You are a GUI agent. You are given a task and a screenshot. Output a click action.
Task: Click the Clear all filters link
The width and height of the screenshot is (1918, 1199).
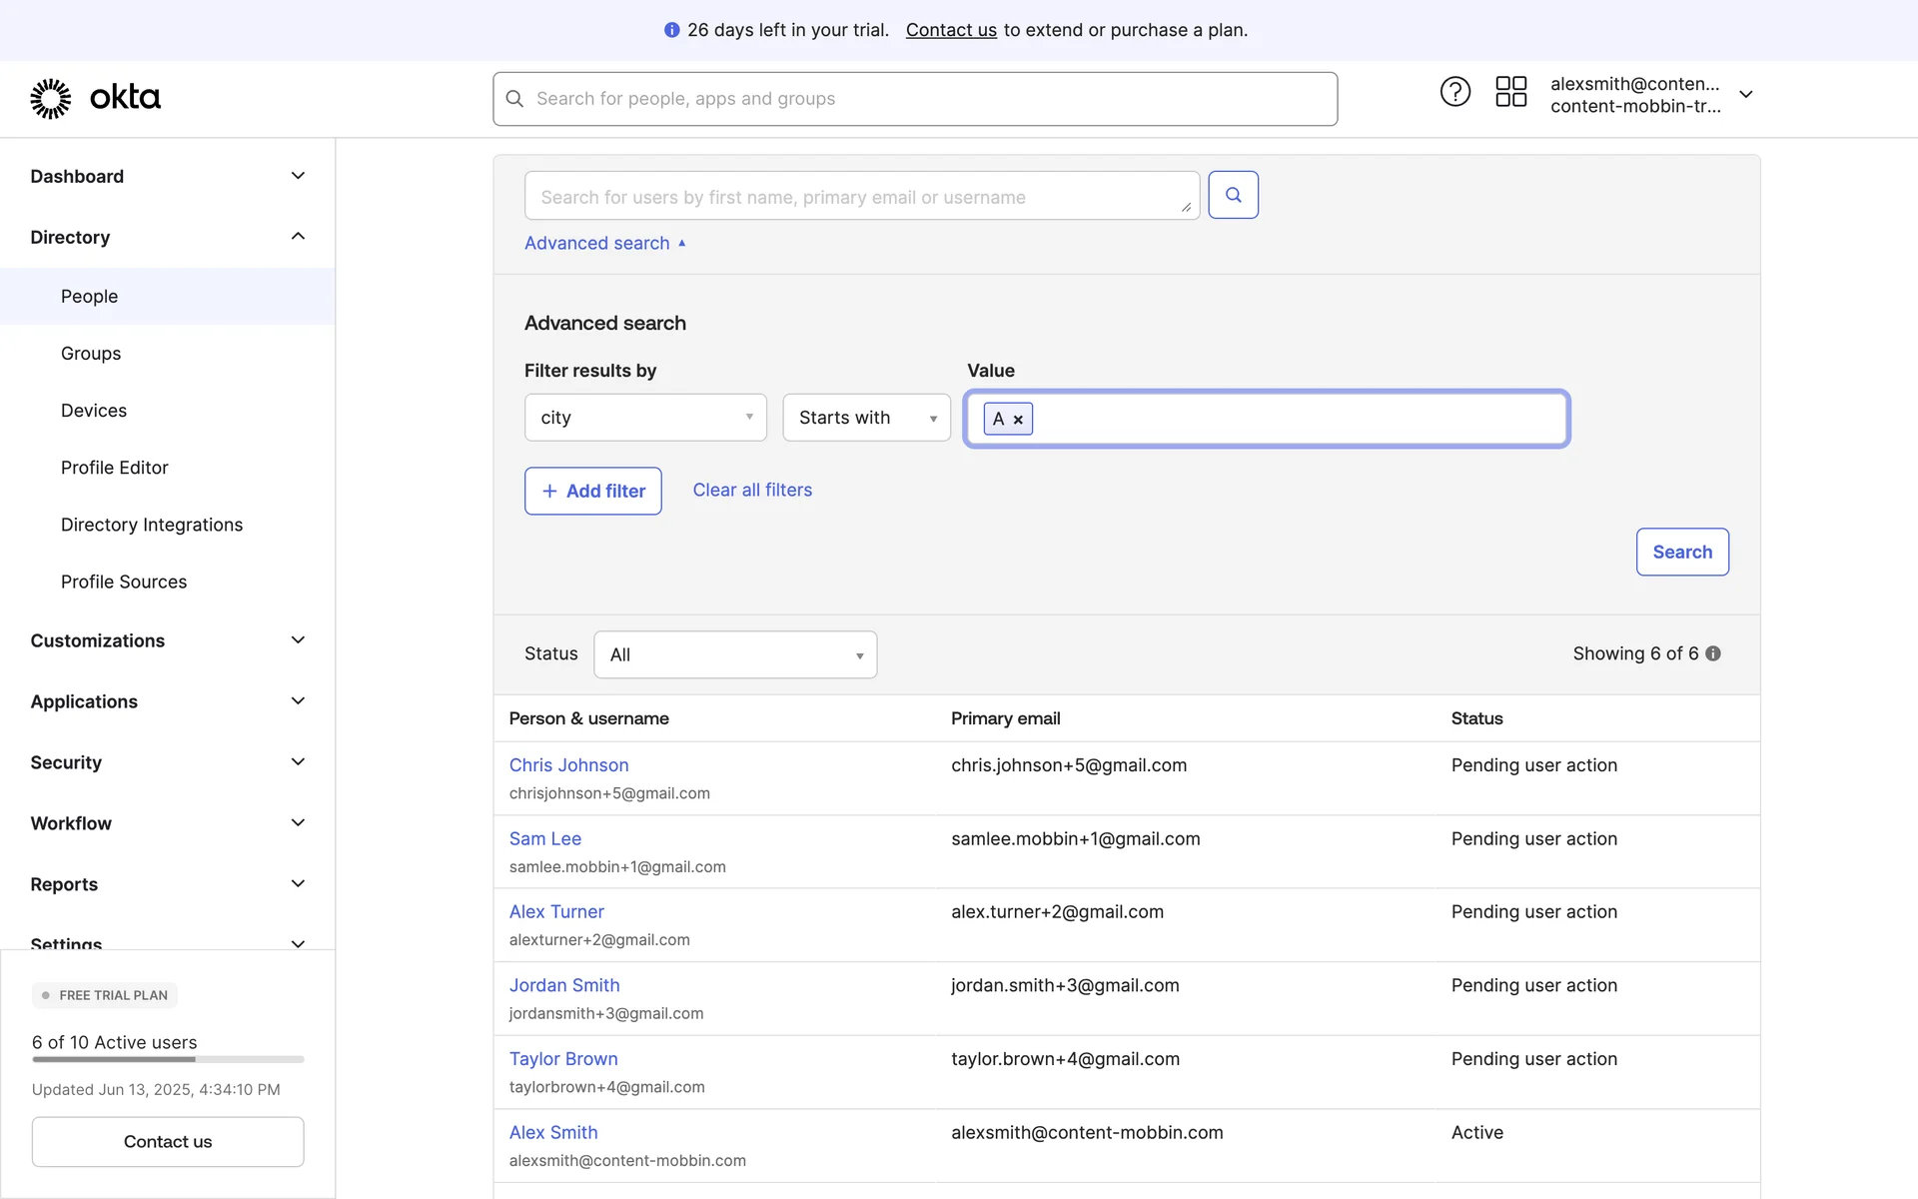tap(752, 490)
